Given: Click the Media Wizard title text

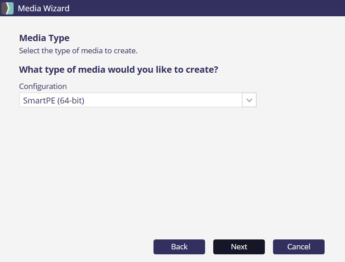Looking at the screenshot, I should pyautogui.click(x=43, y=8).
